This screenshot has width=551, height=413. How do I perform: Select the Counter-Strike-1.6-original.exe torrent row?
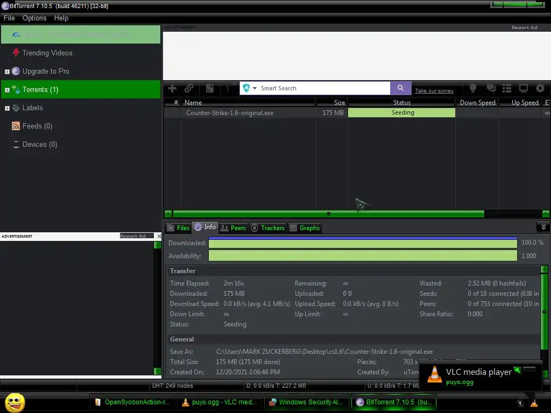click(357, 113)
